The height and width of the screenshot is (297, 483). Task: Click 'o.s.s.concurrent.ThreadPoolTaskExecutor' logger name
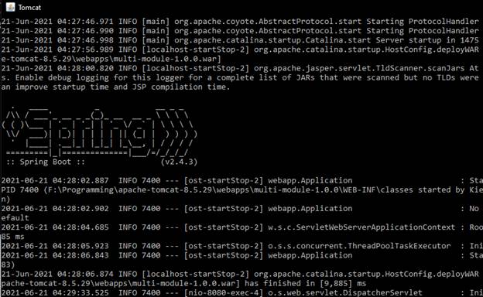359,246
